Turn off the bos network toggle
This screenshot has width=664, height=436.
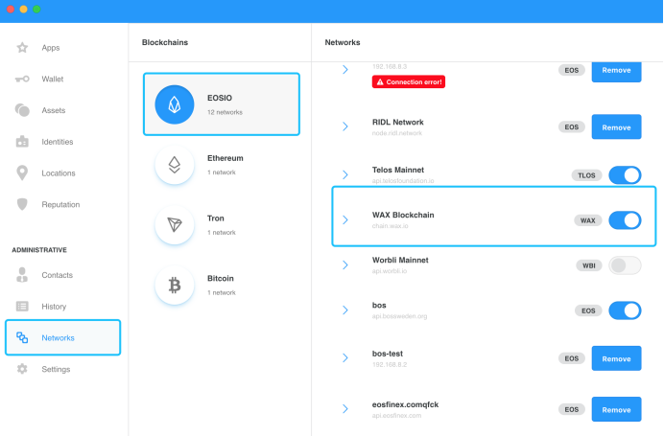pos(625,310)
